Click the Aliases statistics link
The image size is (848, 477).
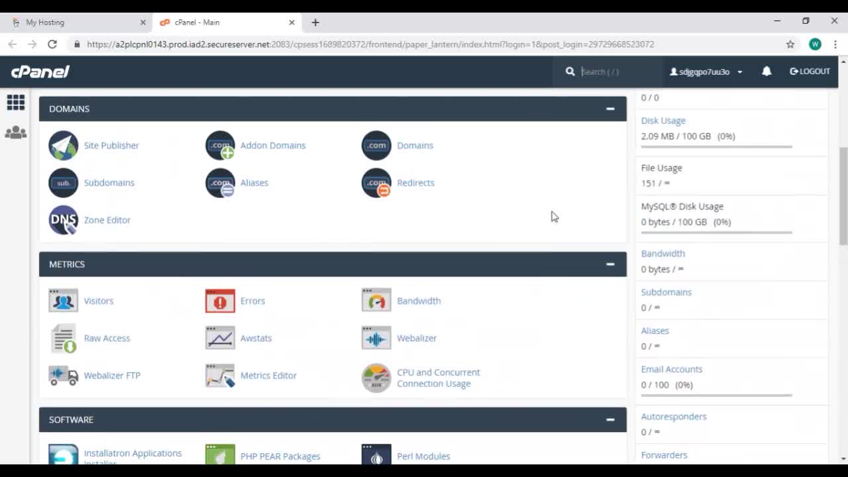tap(655, 331)
